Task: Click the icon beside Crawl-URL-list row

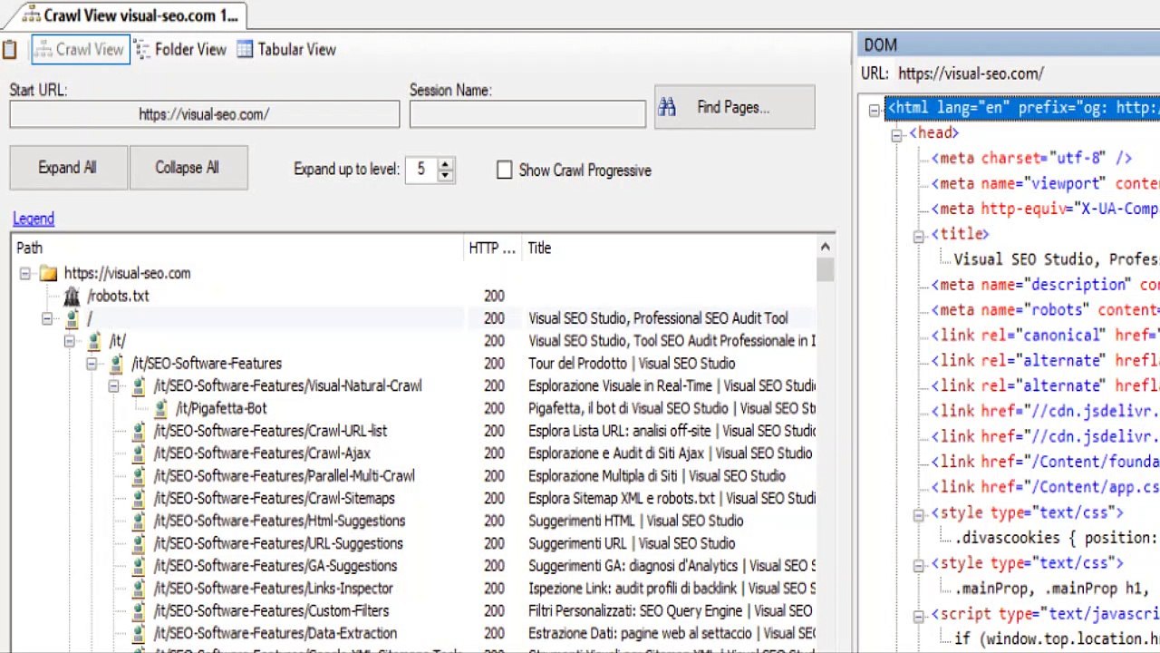Action: click(139, 431)
